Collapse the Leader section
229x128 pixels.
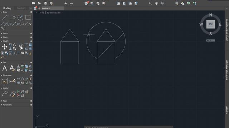click(x=1, y=88)
